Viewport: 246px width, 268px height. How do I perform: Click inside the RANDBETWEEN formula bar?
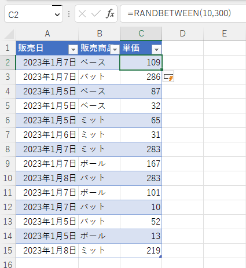(183, 14)
